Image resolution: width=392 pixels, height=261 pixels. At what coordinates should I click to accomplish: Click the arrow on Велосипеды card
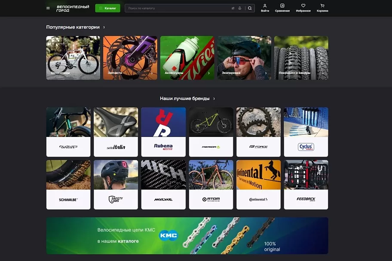95,73
